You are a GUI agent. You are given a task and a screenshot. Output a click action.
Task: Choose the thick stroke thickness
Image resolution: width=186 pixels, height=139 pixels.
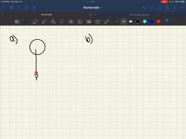click(x=131, y=22)
